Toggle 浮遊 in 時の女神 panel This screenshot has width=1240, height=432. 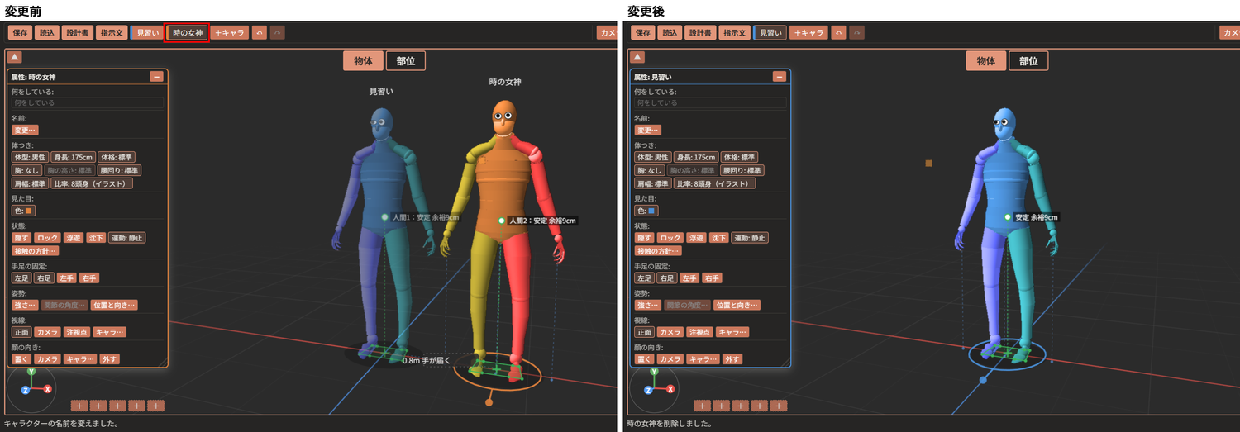74,238
